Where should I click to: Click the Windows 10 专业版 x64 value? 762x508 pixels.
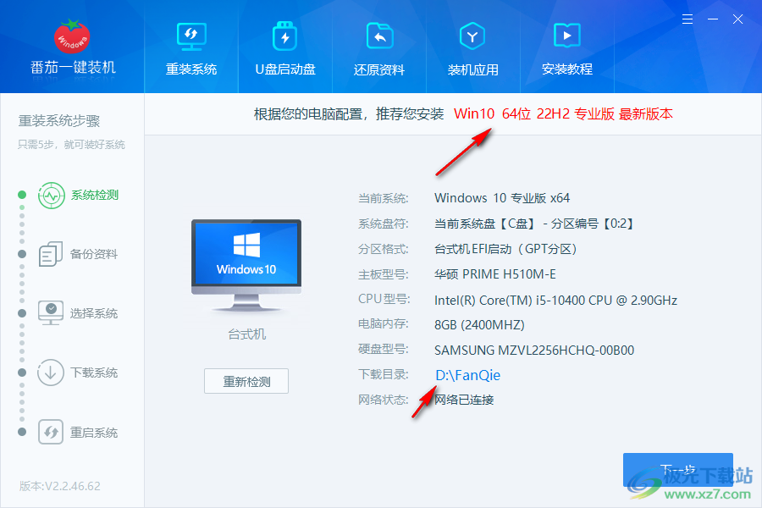tap(502, 198)
